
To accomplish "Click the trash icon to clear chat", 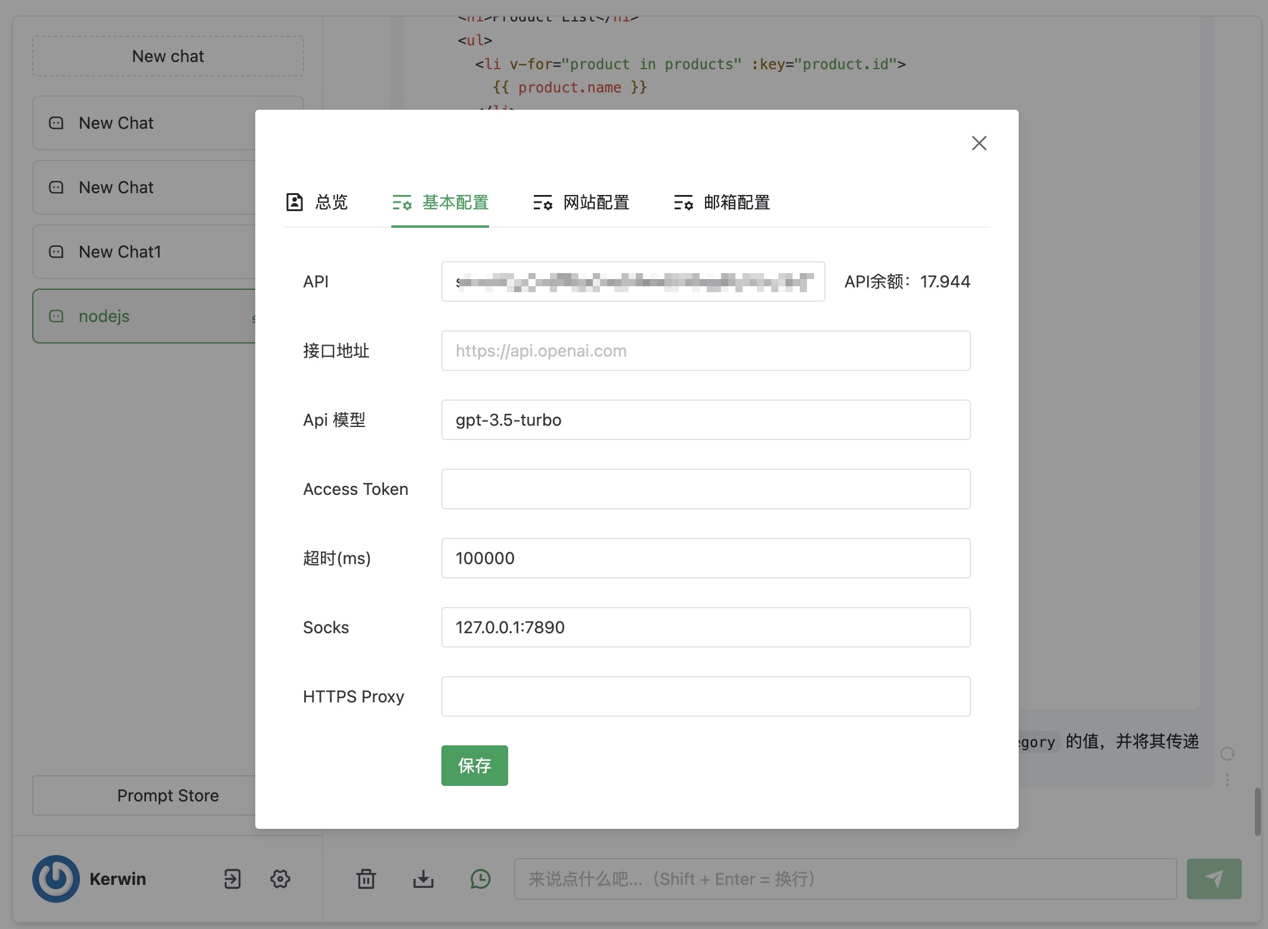I will click(x=366, y=878).
